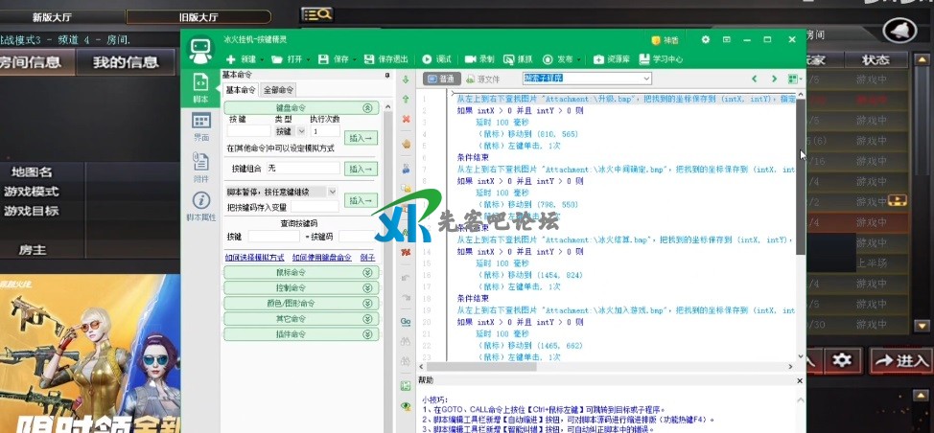The height and width of the screenshot is (433, 934).
Task: Click the red X delete icon
Action: click(406, 119)
